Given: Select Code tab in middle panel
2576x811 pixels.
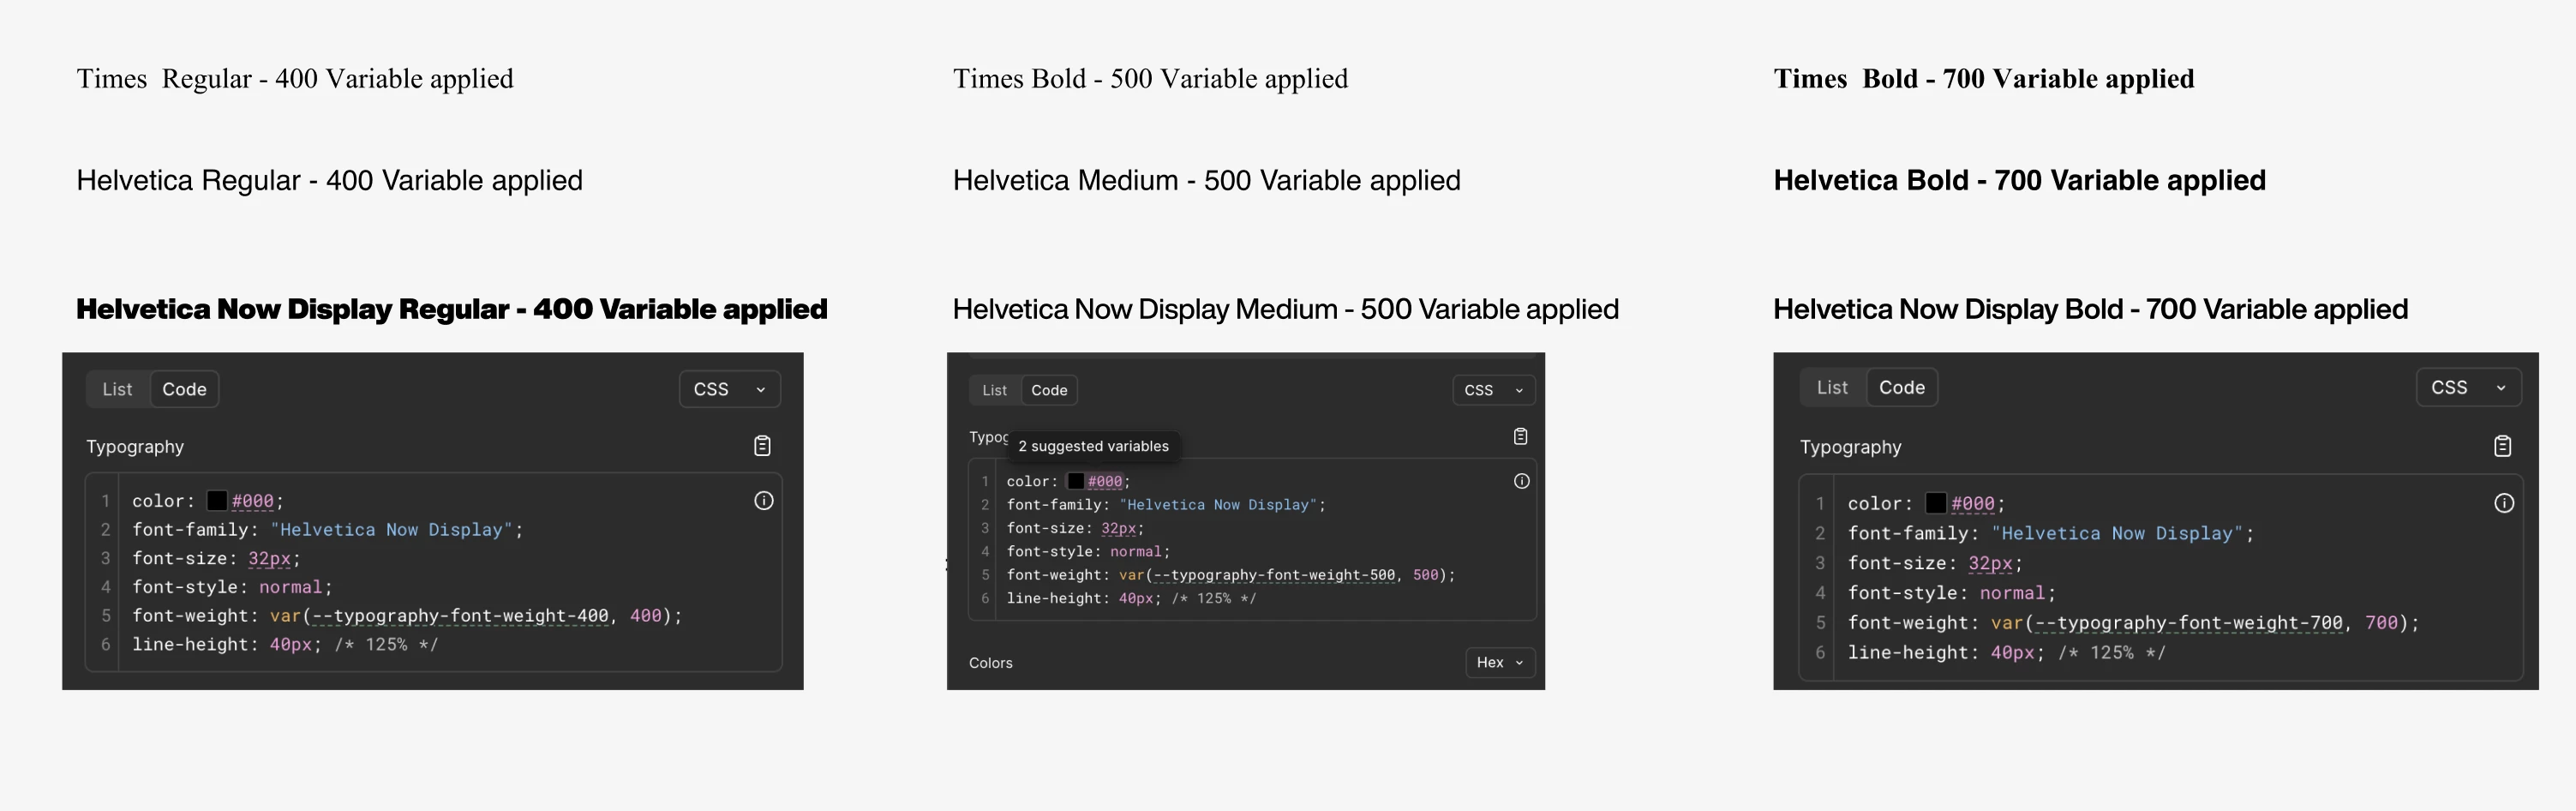Looking at the screenshot, I should tap(1049, 390).
